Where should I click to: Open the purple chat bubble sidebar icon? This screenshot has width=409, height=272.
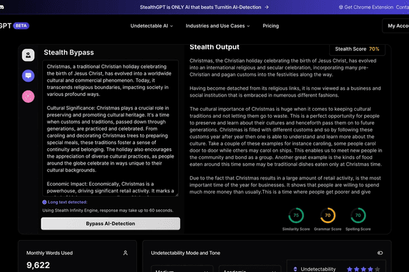28,76
